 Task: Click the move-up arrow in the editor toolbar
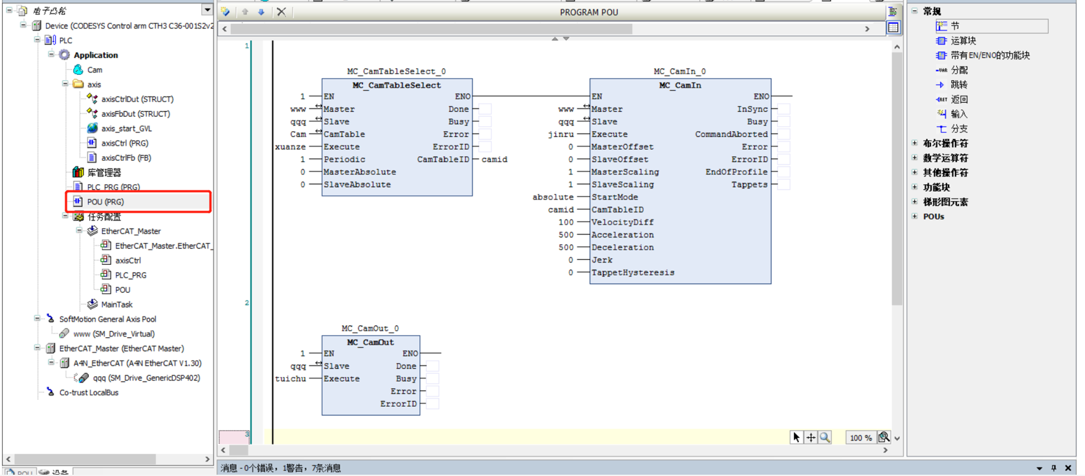click(x=245, y=12)
